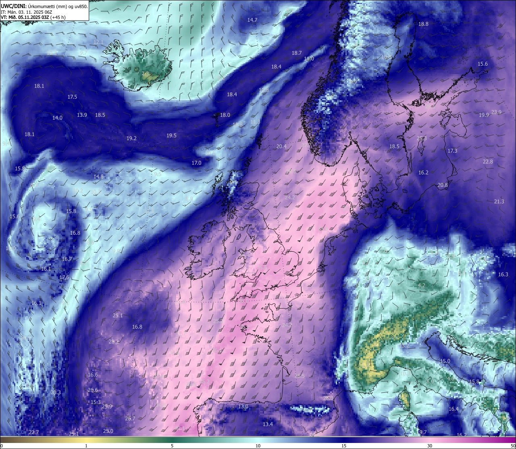Click the 17.6 value west of Ireland
The height and width of the screenshot is (449, 516).
point(64,277)
